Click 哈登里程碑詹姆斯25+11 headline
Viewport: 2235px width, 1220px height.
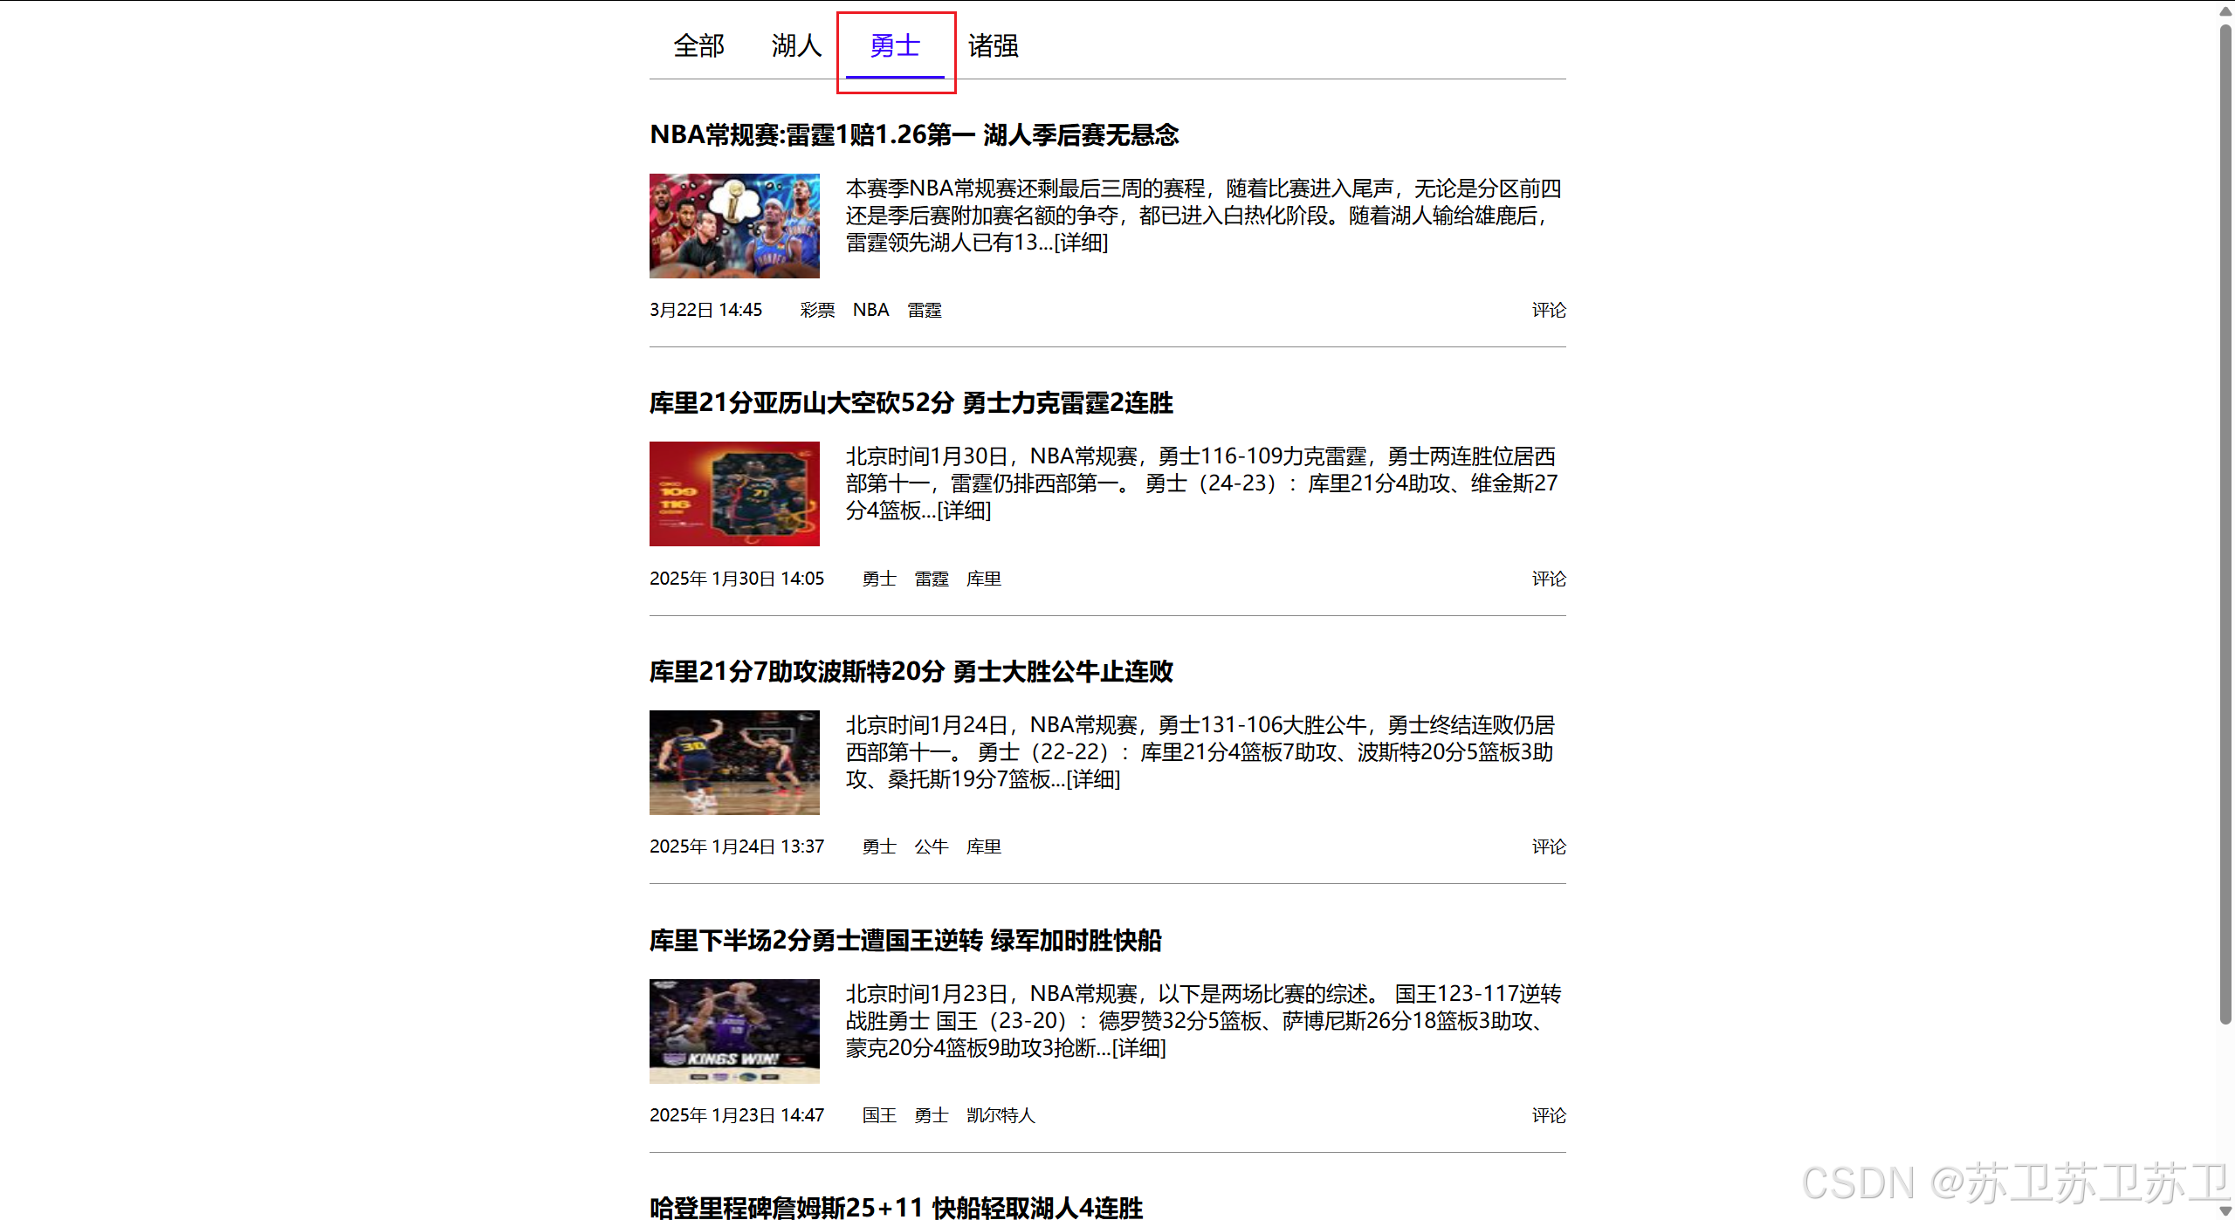pyautogui.click(x=896, y=1207)
